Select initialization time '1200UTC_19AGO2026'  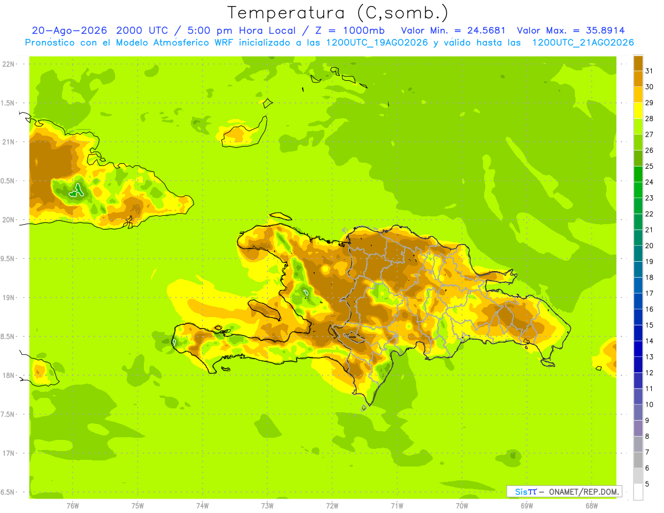tap(376, 43)
